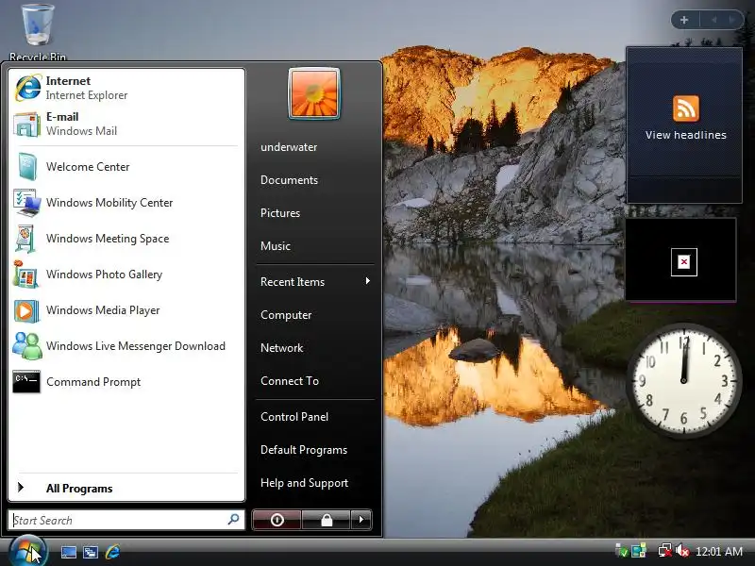Click the search magnifier icon
Viewport: 755px width, 566px height.
click(x=233, y=520)
